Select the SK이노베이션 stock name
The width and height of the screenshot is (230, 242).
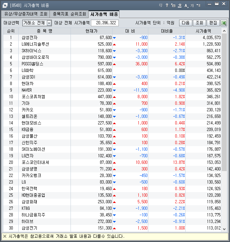point(33,149)
